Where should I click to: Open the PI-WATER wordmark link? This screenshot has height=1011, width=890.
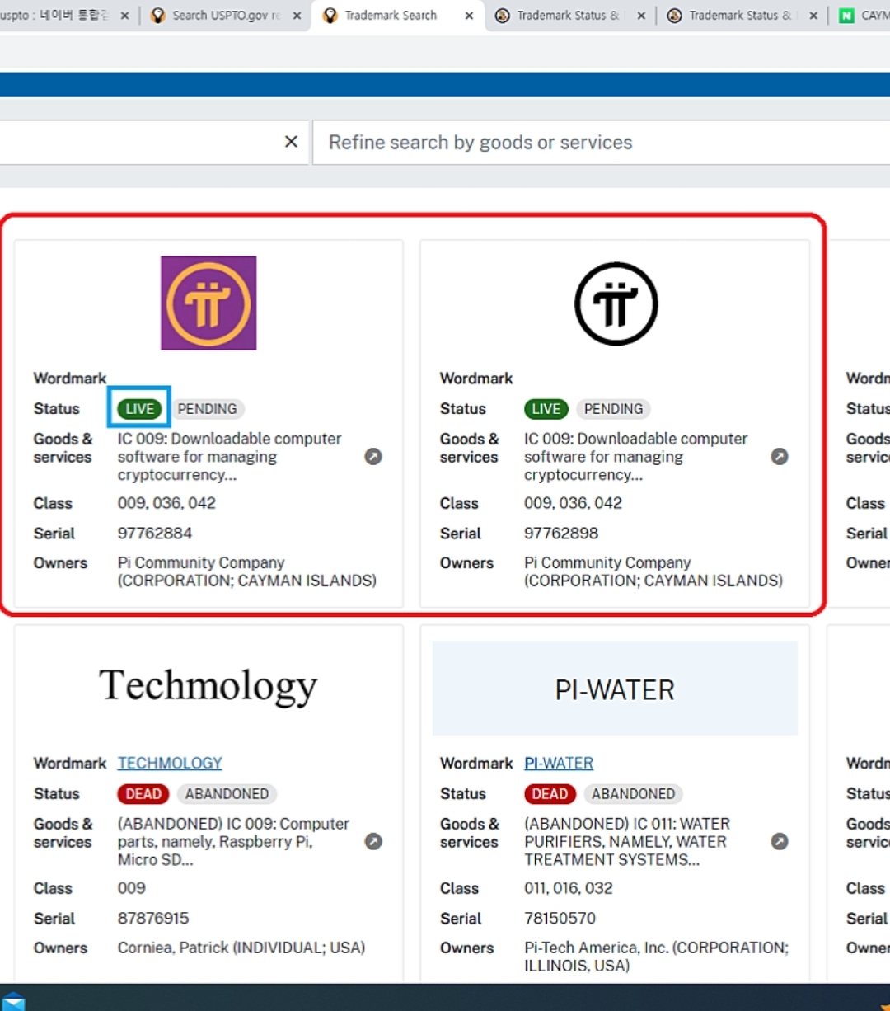pos(559,764)
